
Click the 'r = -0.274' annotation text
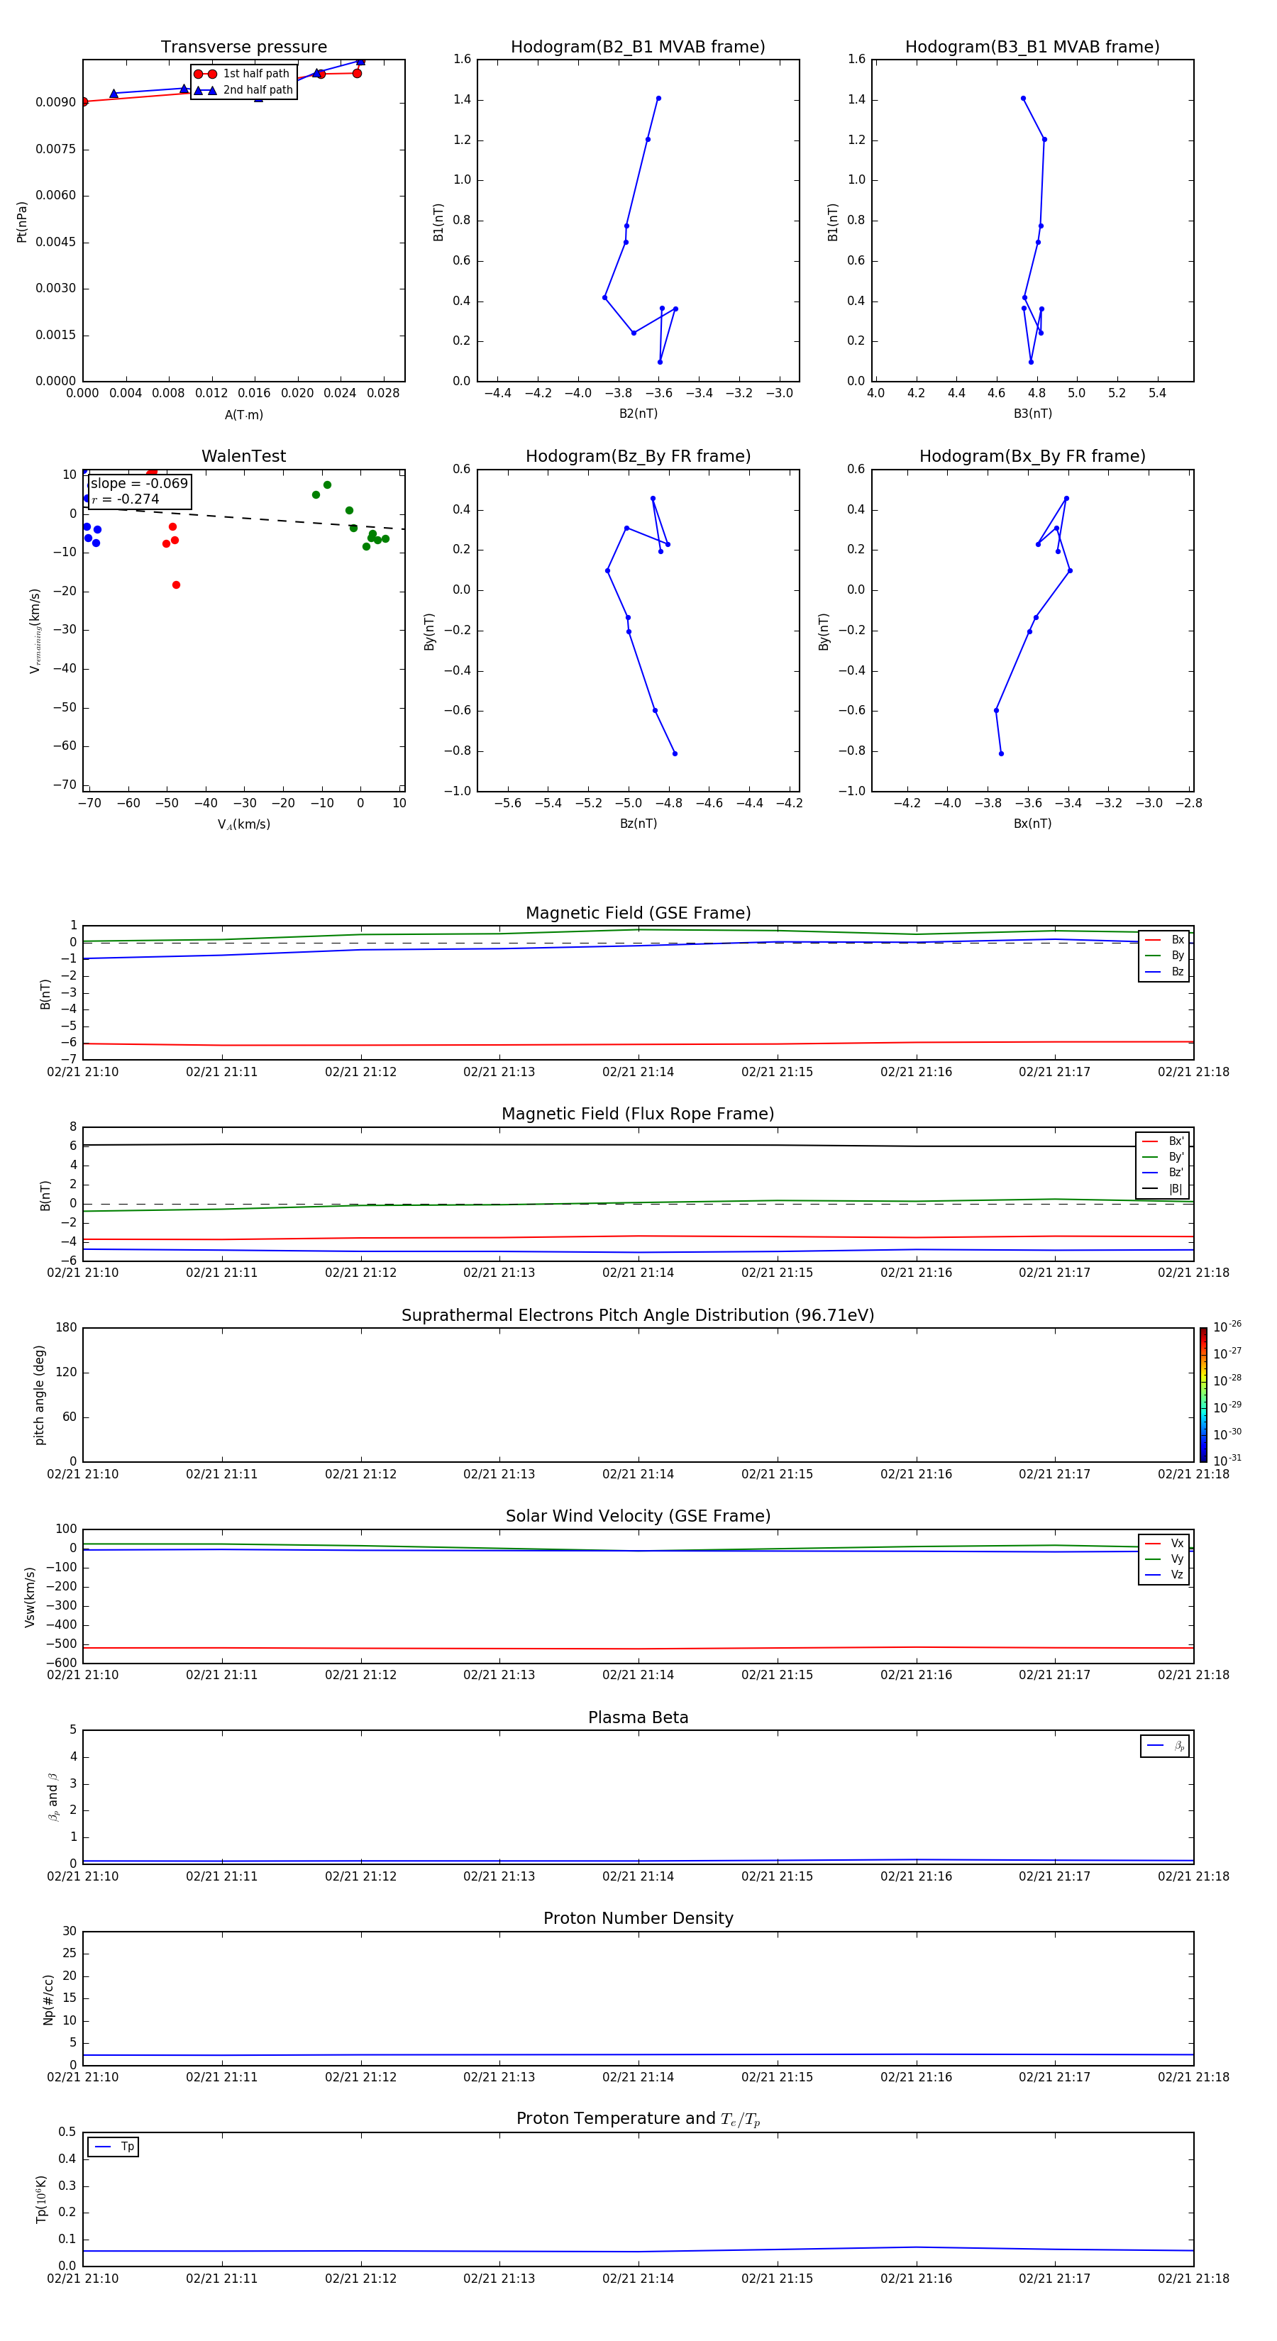126,499
